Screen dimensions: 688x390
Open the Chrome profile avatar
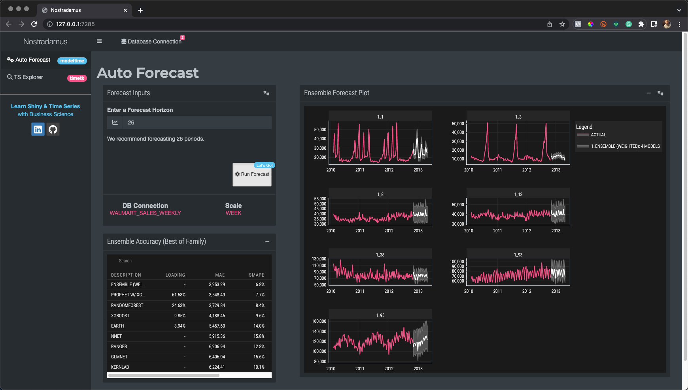pyautogui.click(x=667, y=24)
